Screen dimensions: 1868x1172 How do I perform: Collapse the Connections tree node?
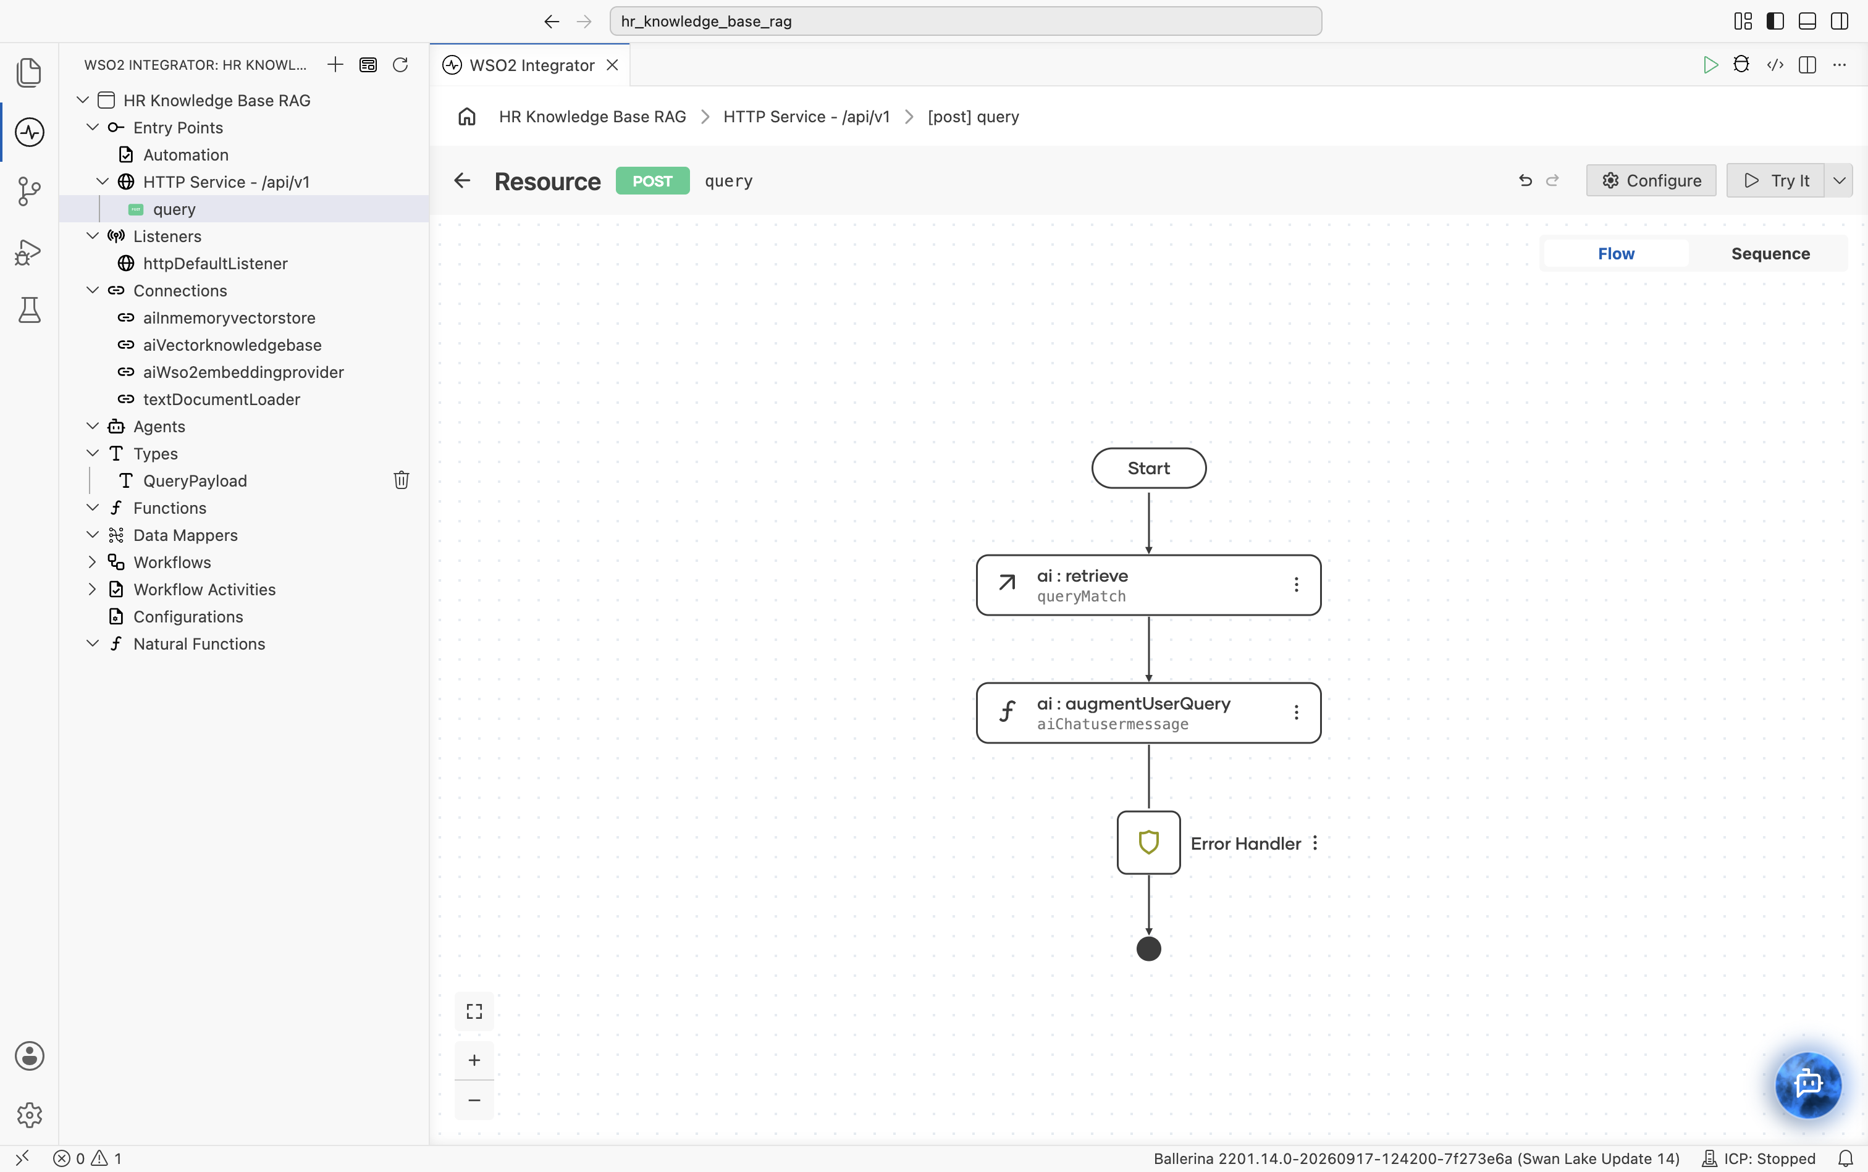click(x=92, y=290)
